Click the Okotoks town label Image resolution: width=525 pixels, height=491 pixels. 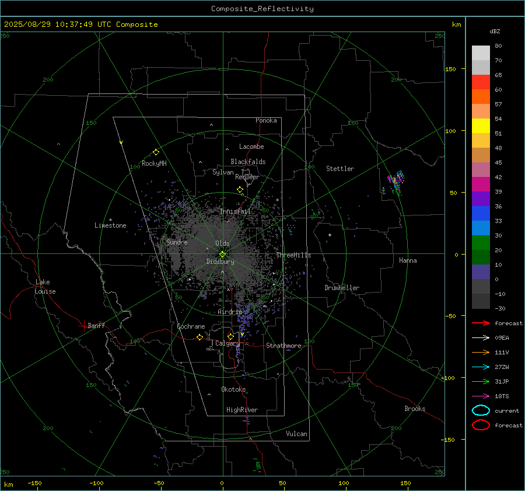point(233,389)
